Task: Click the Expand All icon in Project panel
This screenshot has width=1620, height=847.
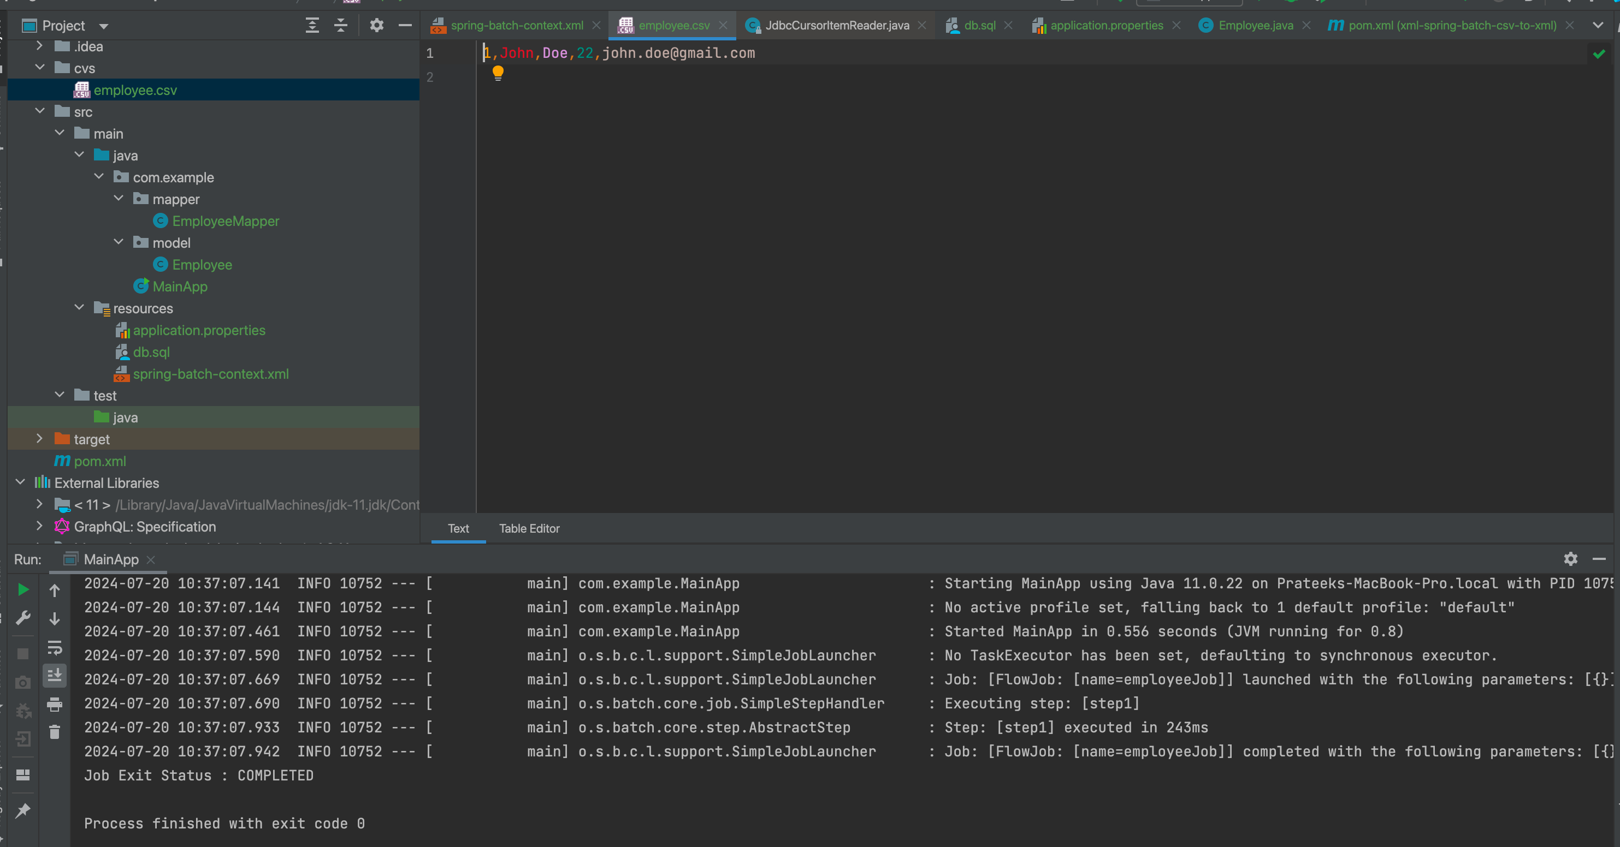Action: [312, 26]
